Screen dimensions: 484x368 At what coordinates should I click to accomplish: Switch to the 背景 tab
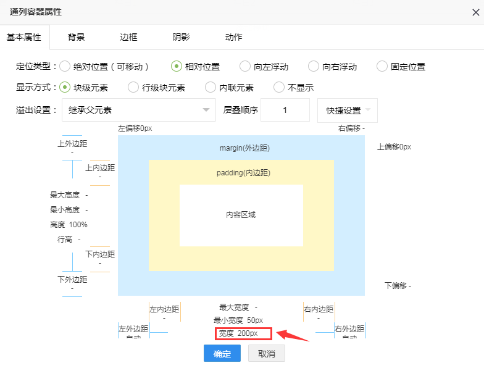coord(77,37)
